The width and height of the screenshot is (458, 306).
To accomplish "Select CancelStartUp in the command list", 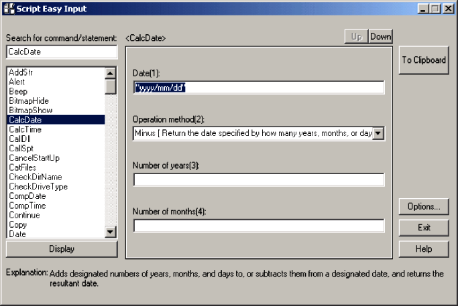I will (x=56, y=158).
